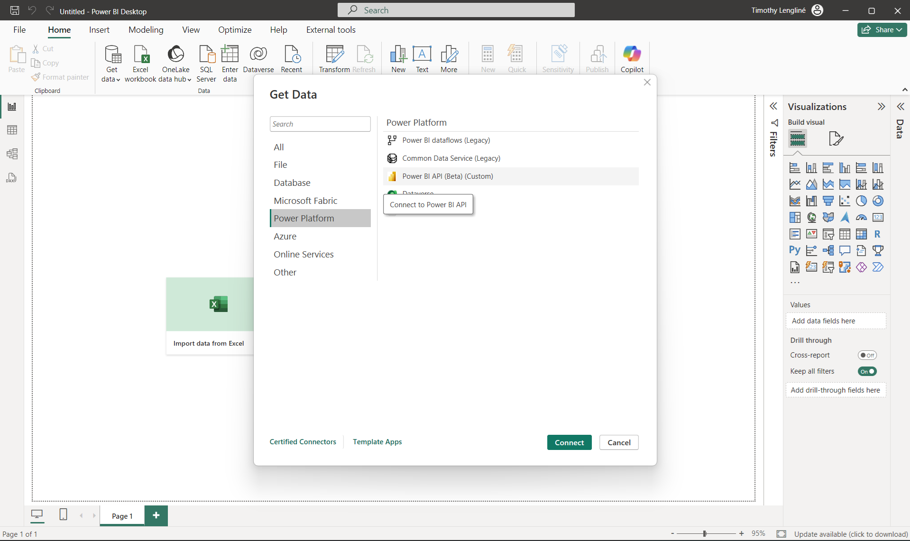Cancel the Get Data dialog
Viewport: 910px width, 541px height.
[619, 442]
